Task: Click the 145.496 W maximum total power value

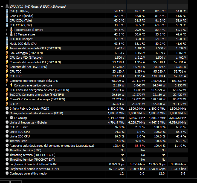Action: [158, 81]
